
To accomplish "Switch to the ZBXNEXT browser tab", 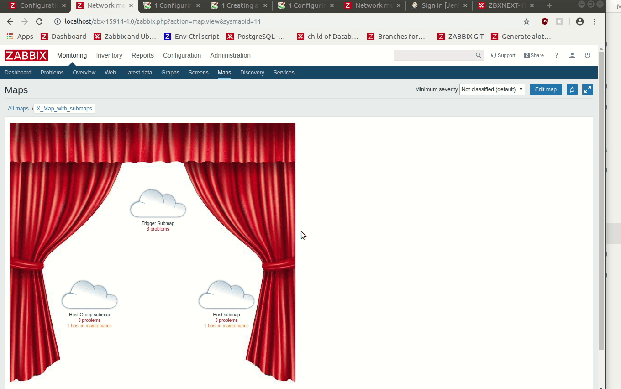I will tap(505, 5).
